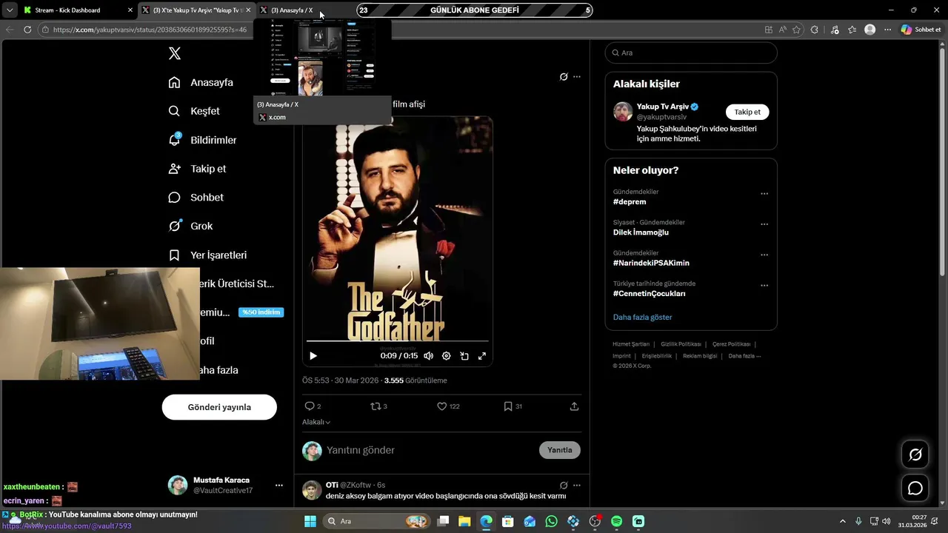Open OTi reply's Grok icon

tap(564, 486)
